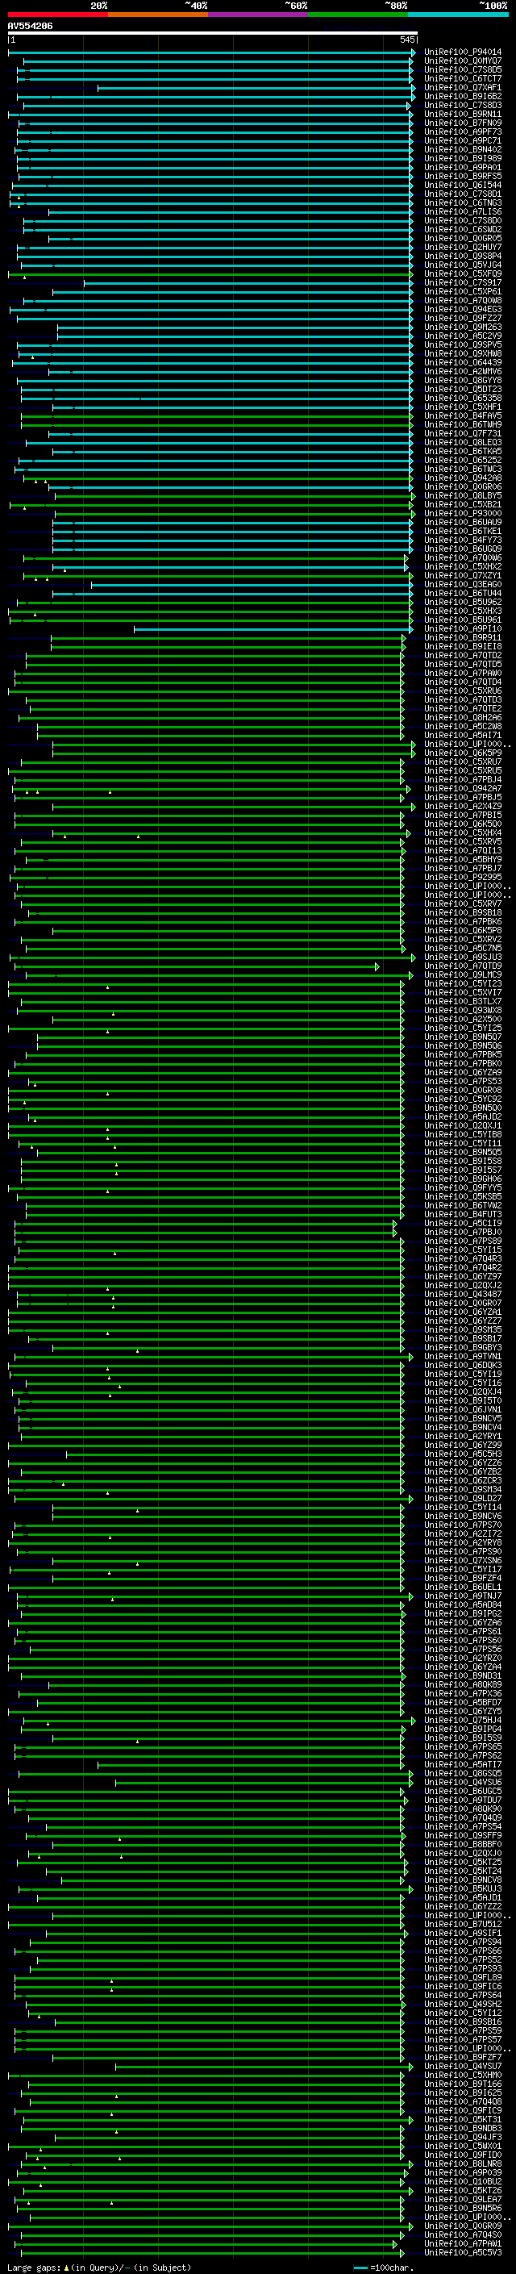Select the UniRef100_A5AI71 label
The width and height of the screenshot is (516, 2274).
coord(463,736)
